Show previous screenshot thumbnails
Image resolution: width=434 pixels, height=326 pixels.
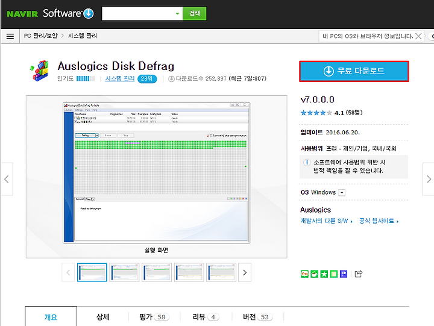68,272
